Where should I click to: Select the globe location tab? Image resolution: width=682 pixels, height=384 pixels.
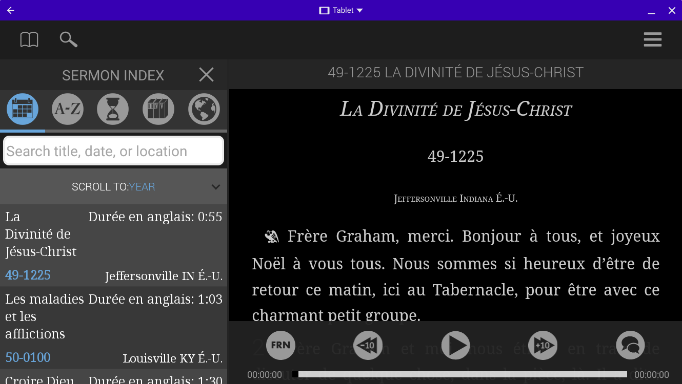(204, 109)
